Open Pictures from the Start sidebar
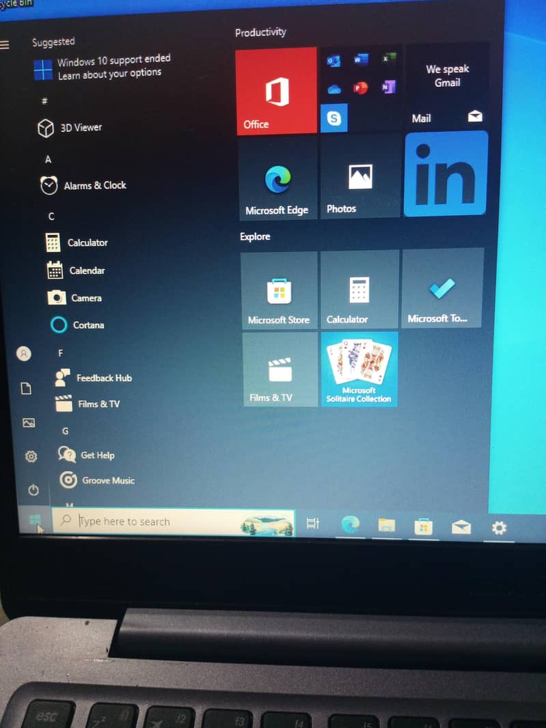 (x=29, y=423)
